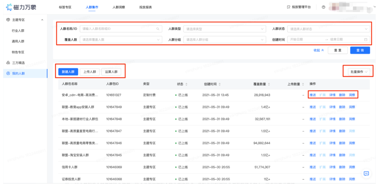Viewport: 376px width, 184px height.
Task: Click the 信用卡人群 name cell
Action: 70,167
